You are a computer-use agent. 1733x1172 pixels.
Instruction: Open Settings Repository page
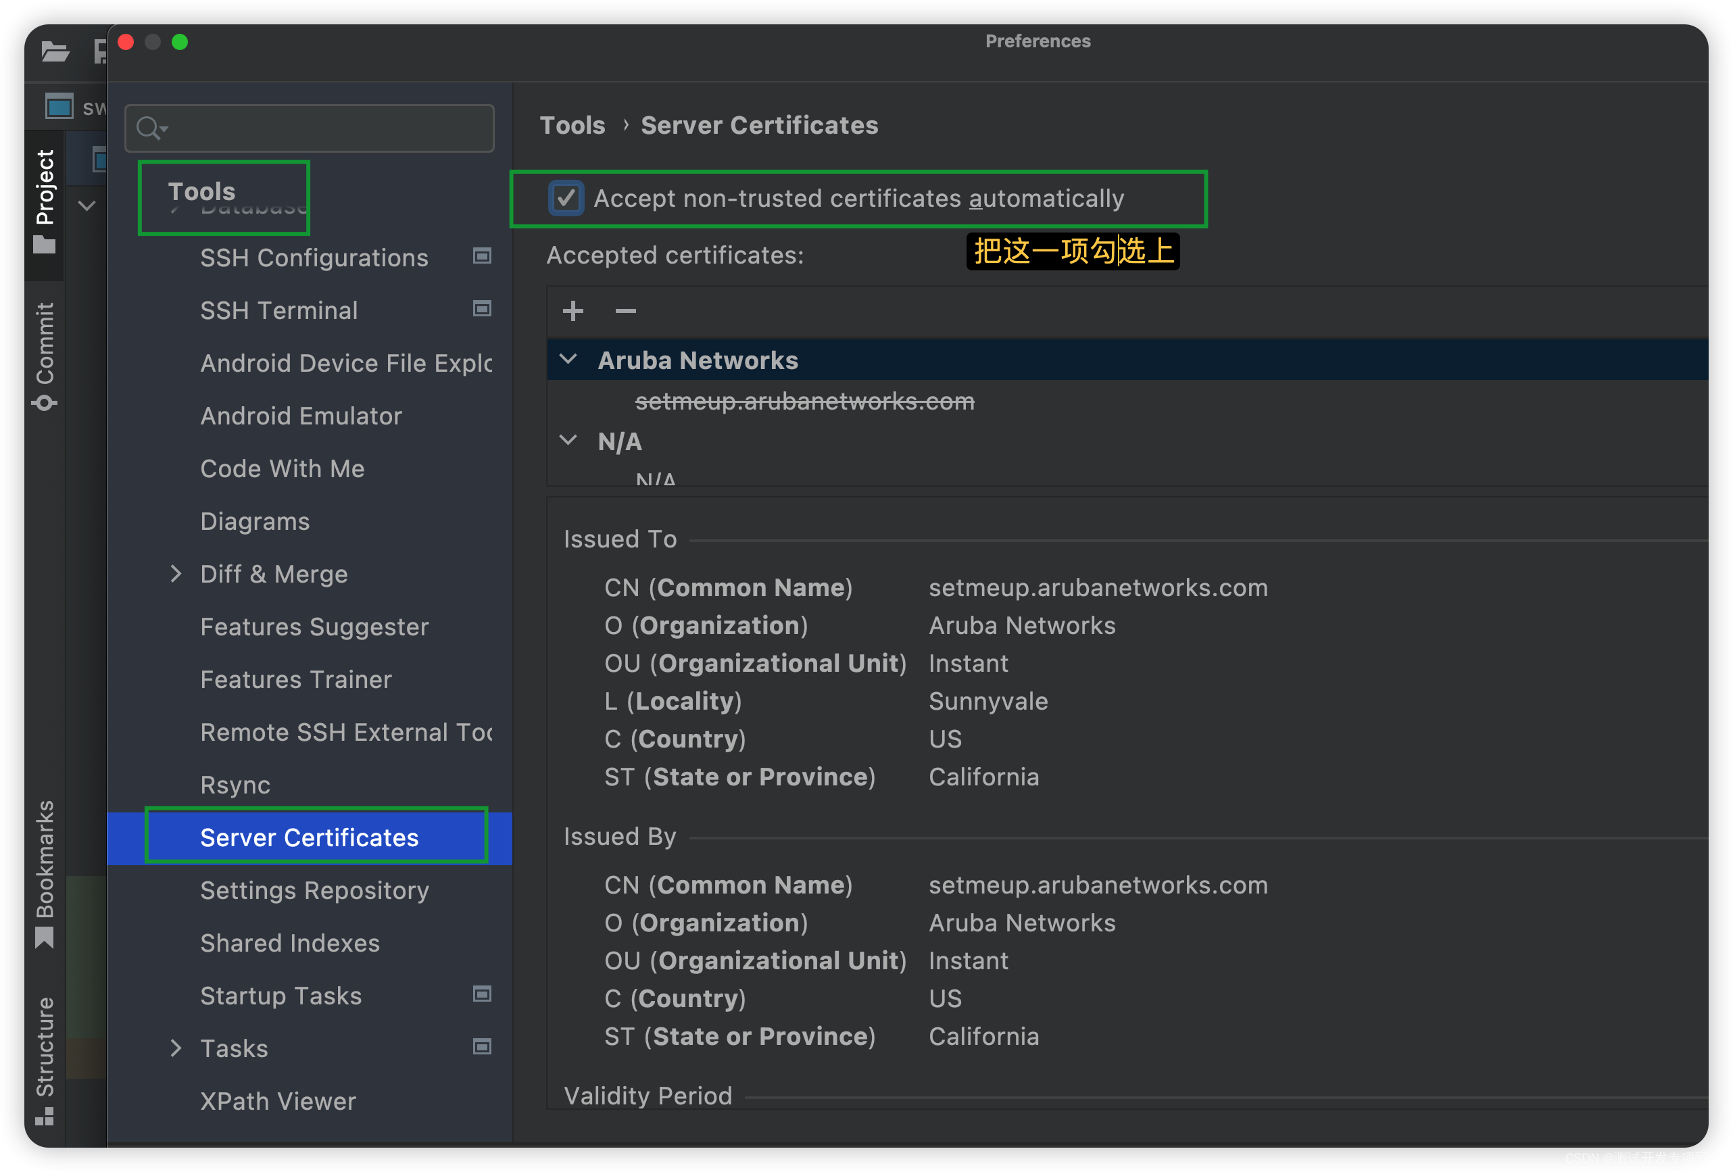coord(315,890)
